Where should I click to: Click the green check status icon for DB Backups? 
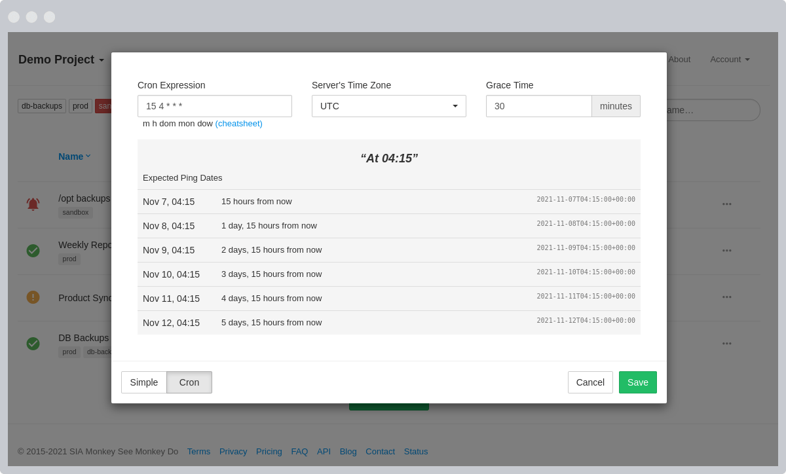[33, 343]
